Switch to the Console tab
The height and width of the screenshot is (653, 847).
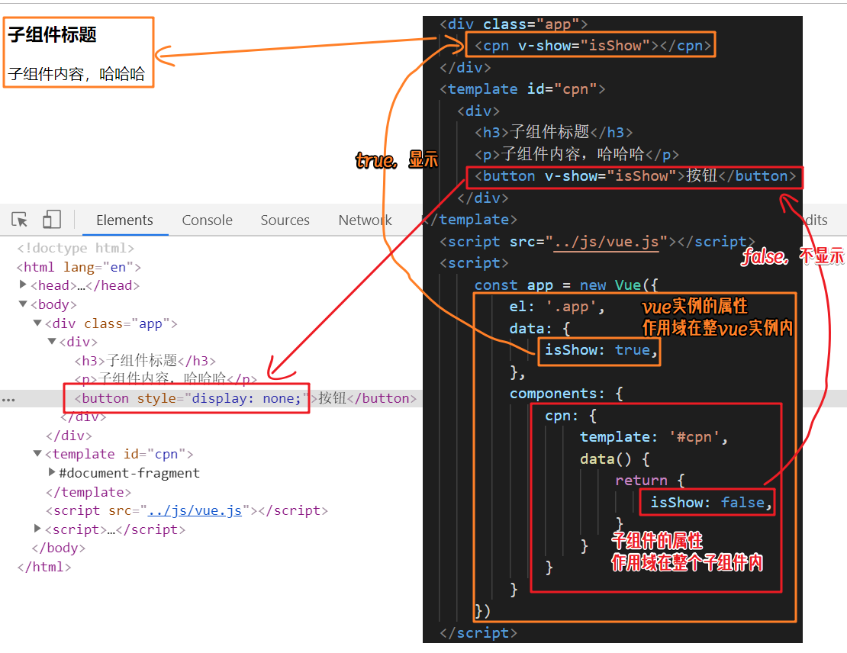[x=207, y=220]
